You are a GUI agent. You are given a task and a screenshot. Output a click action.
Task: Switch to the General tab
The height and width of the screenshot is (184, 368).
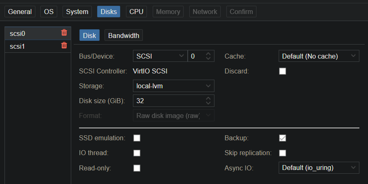[x=20, y=12]
